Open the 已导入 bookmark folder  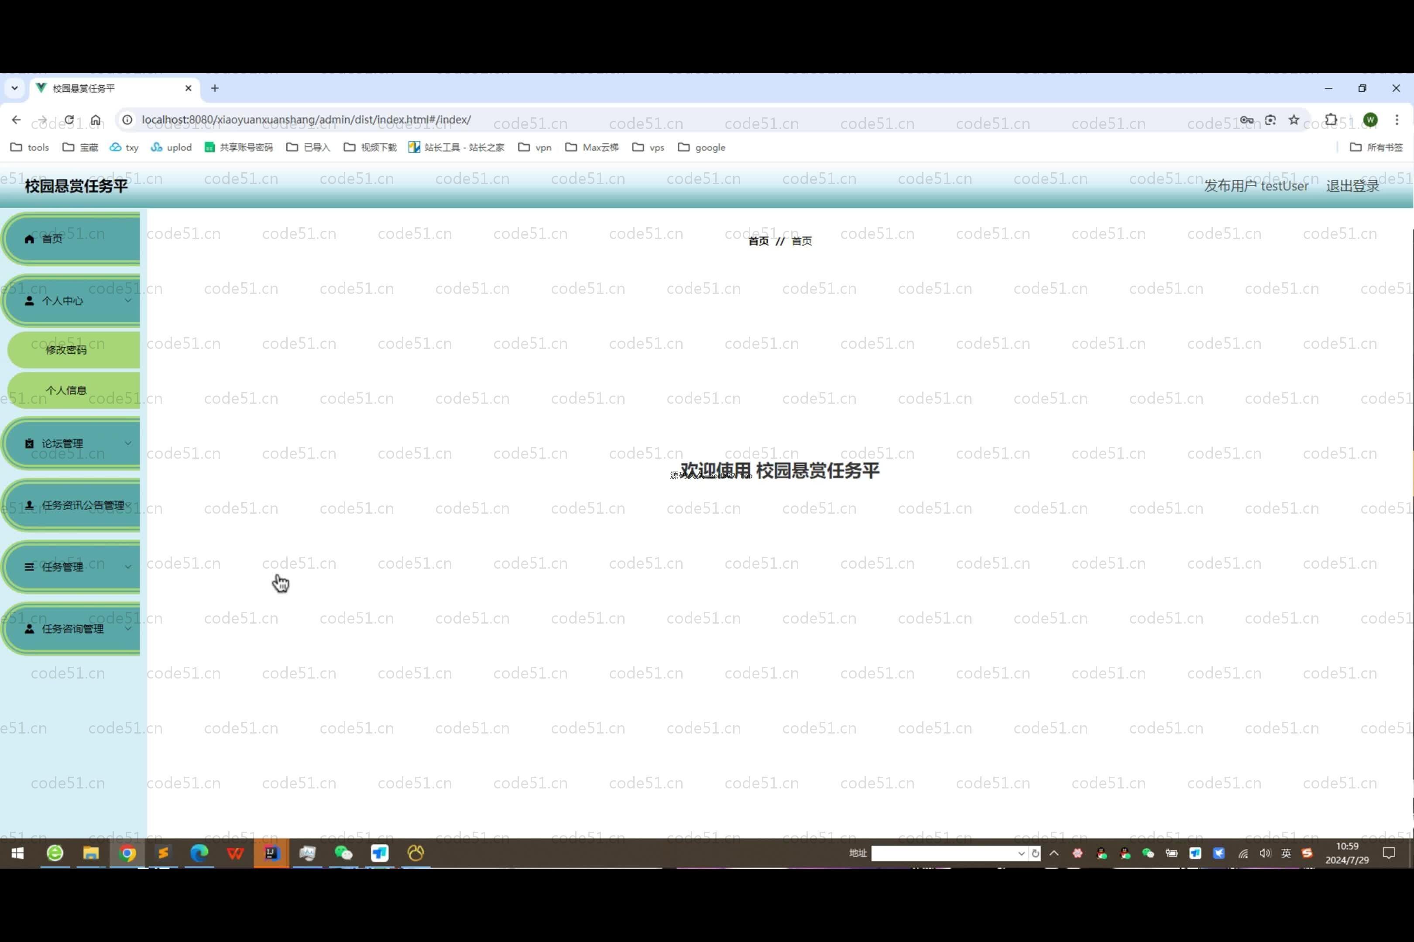[309, 147]
